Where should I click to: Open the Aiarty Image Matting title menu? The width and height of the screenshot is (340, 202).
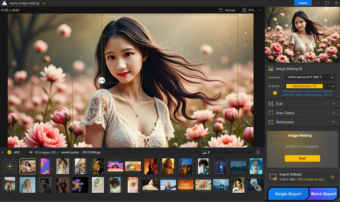point(44,3)
